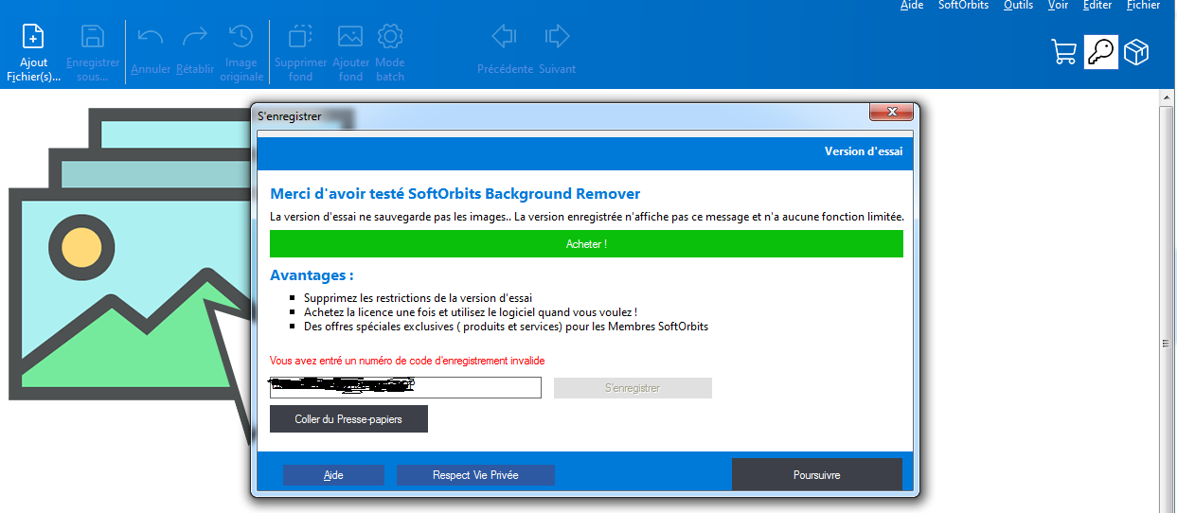Open the Editer menu

[1097, 6]
